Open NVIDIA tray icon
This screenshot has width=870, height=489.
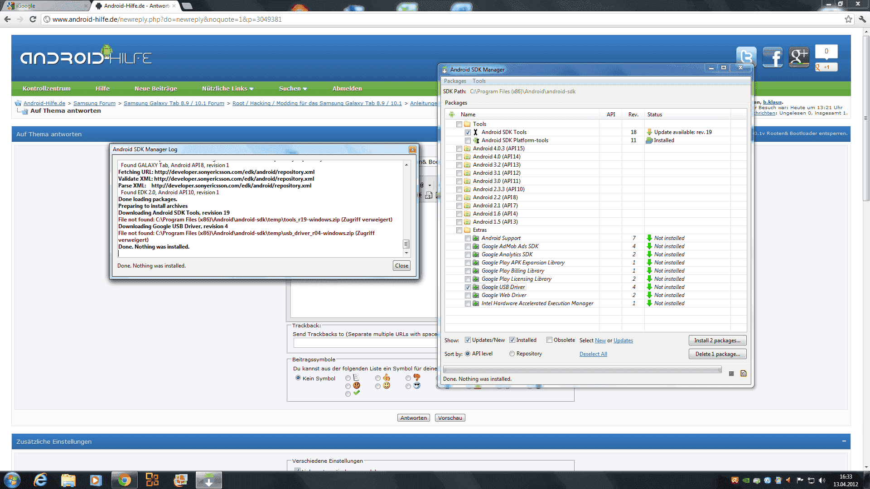click(746, 480)
